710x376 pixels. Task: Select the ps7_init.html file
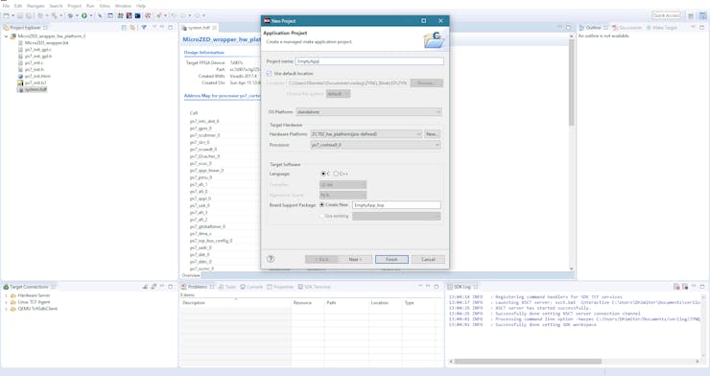click(x=37, y=76)
